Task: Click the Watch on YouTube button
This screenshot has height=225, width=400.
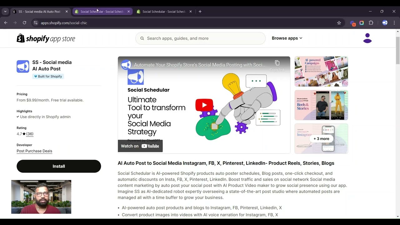Action: click(x=140, y=146)
